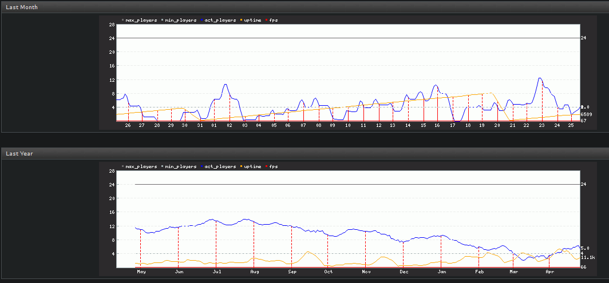Click act_players legend in Last Year chart

tap(220, 166)
